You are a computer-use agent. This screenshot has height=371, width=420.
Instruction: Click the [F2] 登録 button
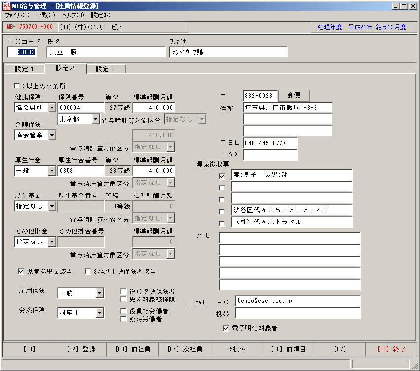pos(81,349)
